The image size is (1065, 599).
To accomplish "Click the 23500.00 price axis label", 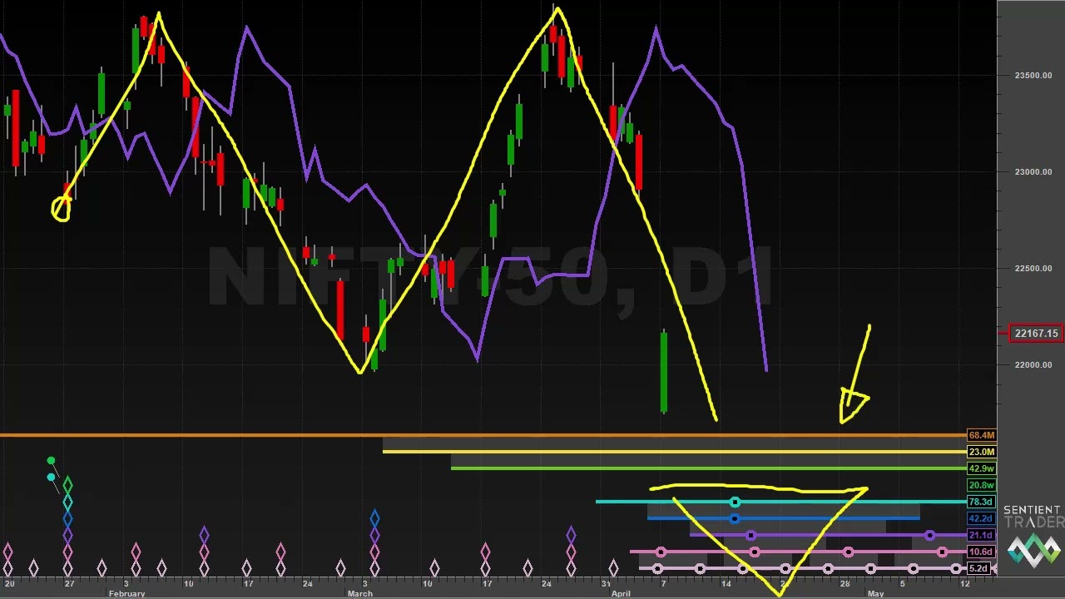I will (x=1033, y=76).
